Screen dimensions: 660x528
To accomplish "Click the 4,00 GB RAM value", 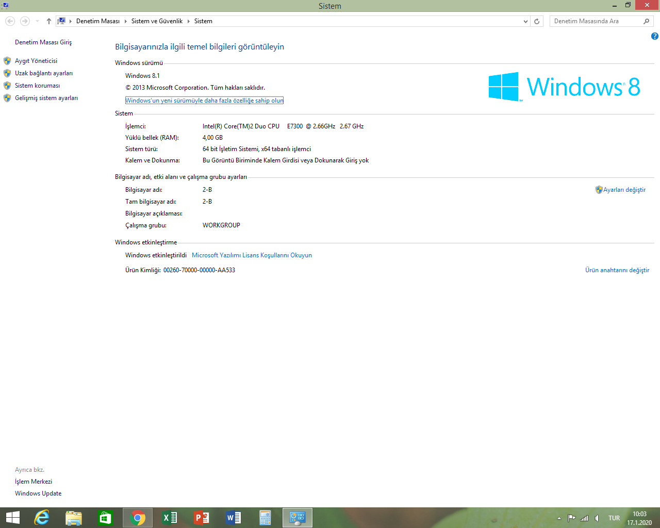I will coord(212,138).
